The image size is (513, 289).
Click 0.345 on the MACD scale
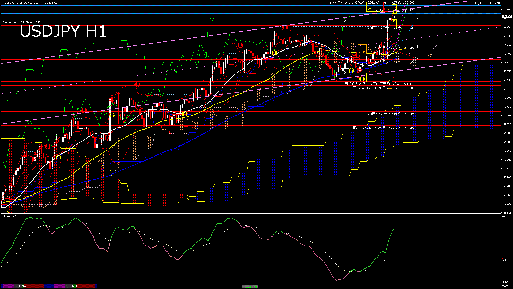pos(505,216)
